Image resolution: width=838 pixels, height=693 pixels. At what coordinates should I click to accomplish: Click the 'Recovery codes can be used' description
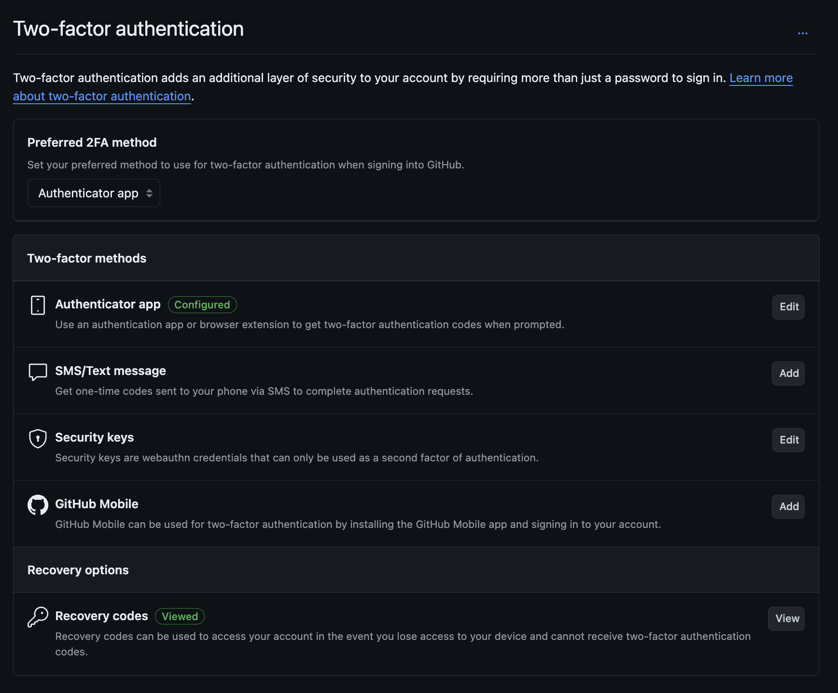click(403, 644)
